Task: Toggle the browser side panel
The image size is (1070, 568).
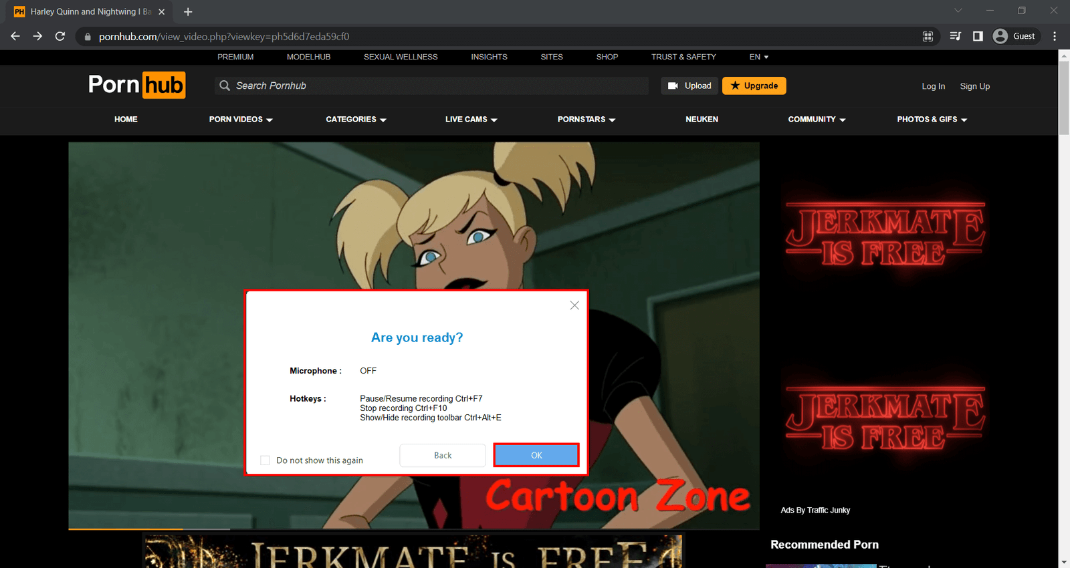Action: pos(978,37)
